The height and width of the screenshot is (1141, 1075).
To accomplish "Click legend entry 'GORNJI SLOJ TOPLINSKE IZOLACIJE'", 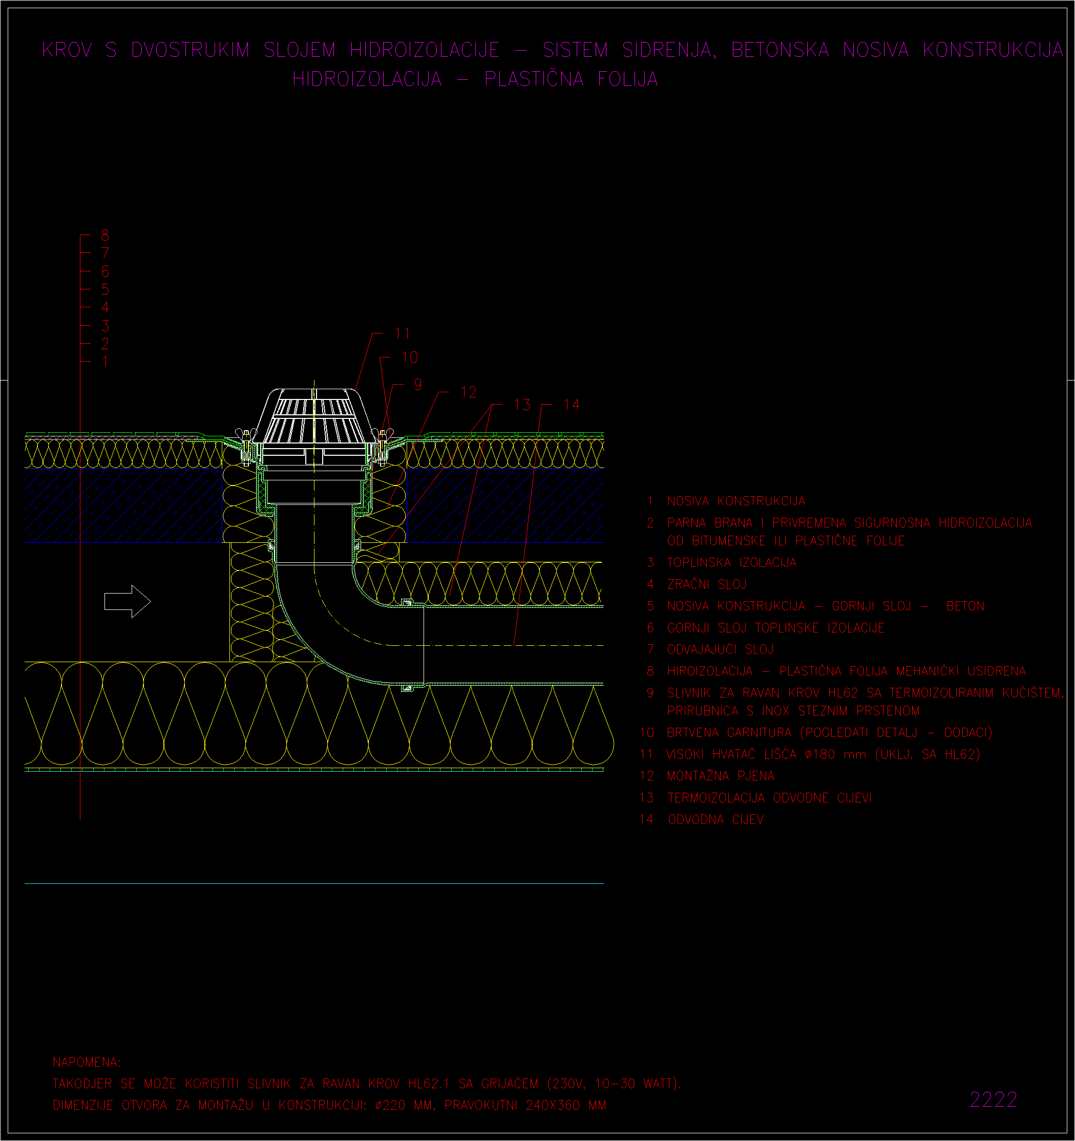I will (x=775, y=628).
